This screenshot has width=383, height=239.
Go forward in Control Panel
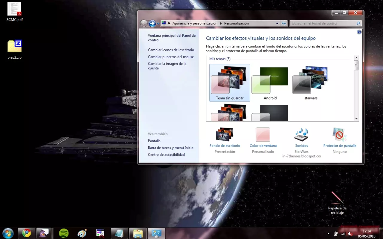(152, 23)
